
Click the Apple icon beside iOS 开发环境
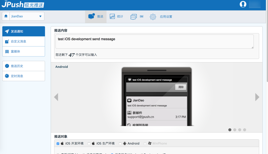[62, 143]
